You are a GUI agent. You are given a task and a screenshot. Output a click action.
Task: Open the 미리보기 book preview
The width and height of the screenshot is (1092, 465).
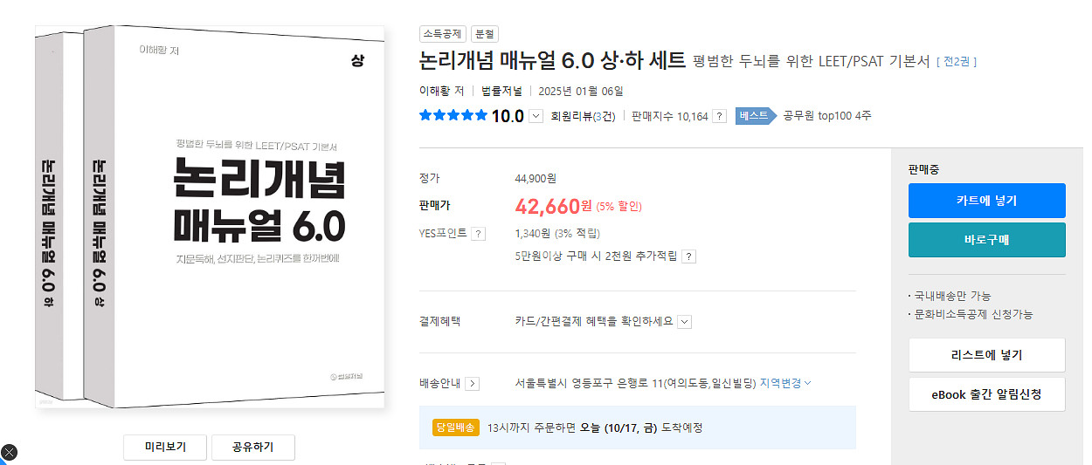(165, 447)
